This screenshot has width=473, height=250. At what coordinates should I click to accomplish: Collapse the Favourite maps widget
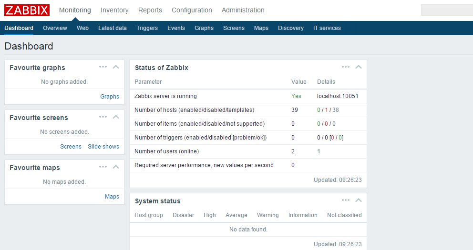click(x=116, y=167)
